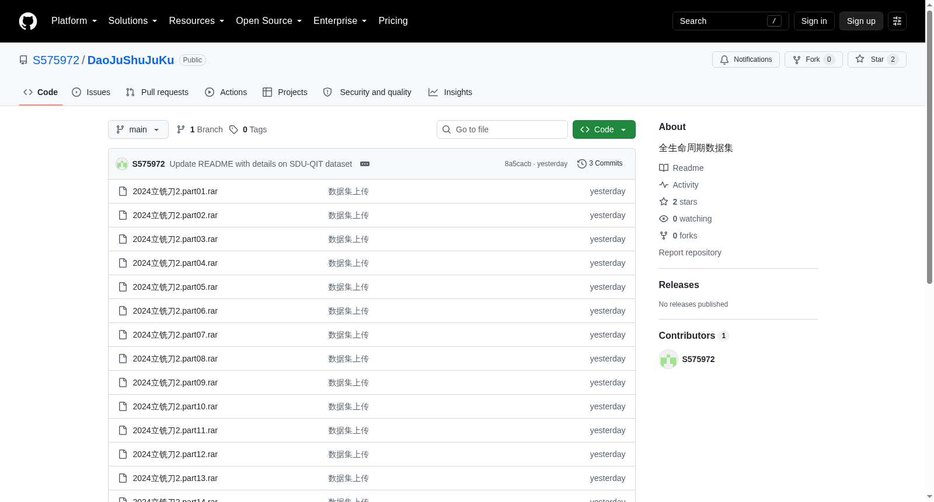Screen dimensions: 934x502
Task: Click the global navigation settings icon
Action: pos(897,21)
